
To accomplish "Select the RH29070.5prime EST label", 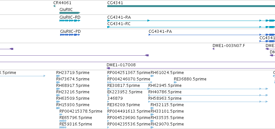I will click(x=167, y=124).
